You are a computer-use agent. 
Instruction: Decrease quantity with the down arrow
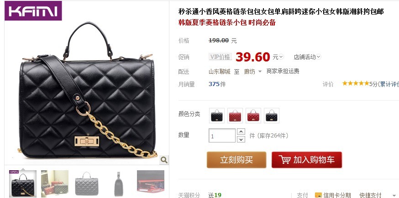(241, 139)
